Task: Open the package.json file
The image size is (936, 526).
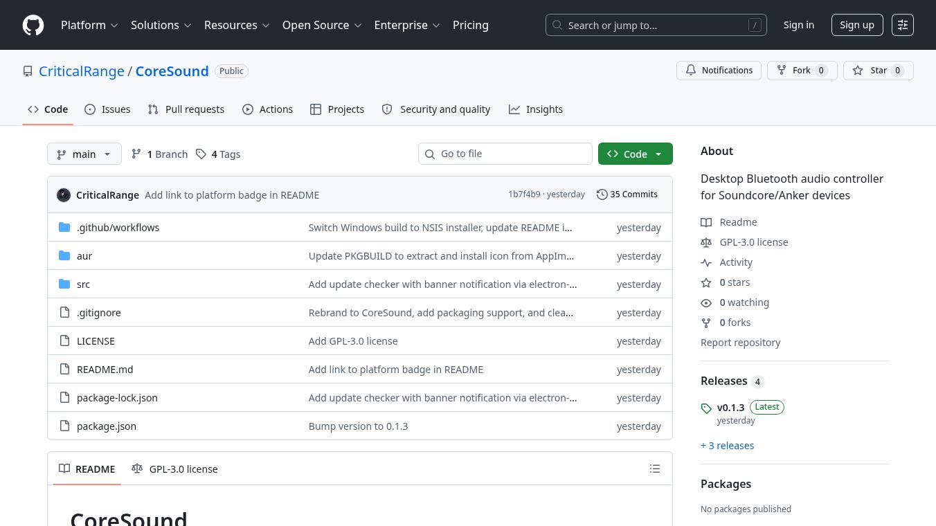Action: (107, 426)
